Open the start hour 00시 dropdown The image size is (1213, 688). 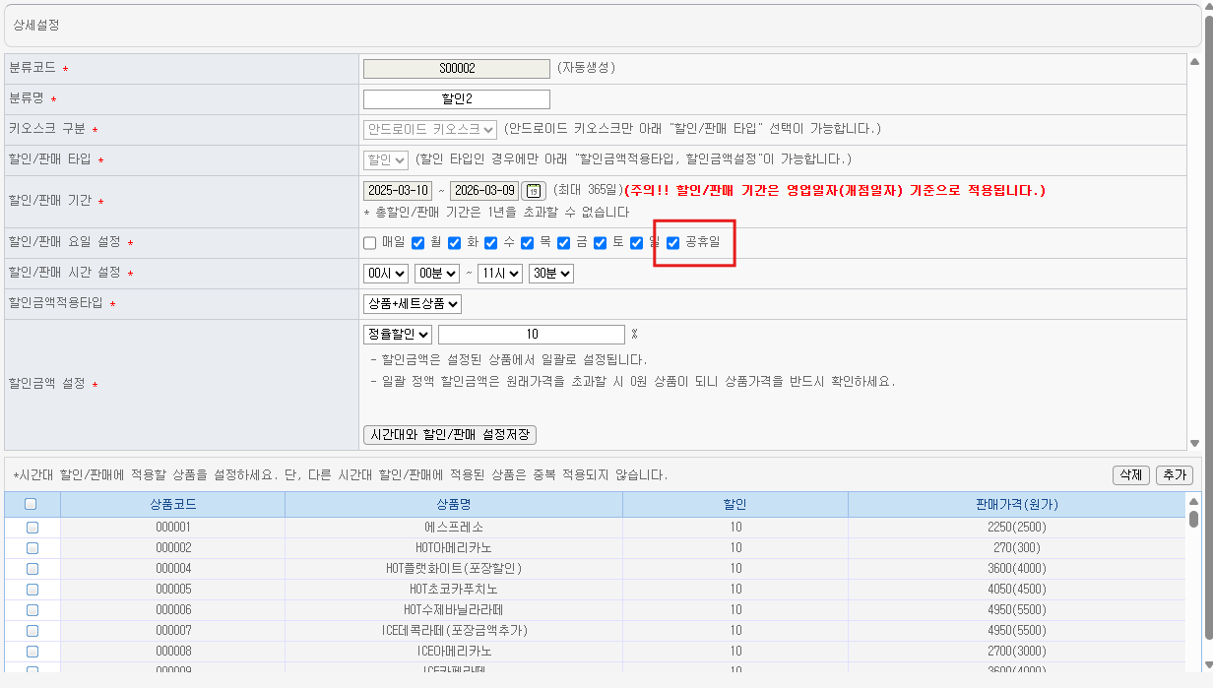[385, 273]
